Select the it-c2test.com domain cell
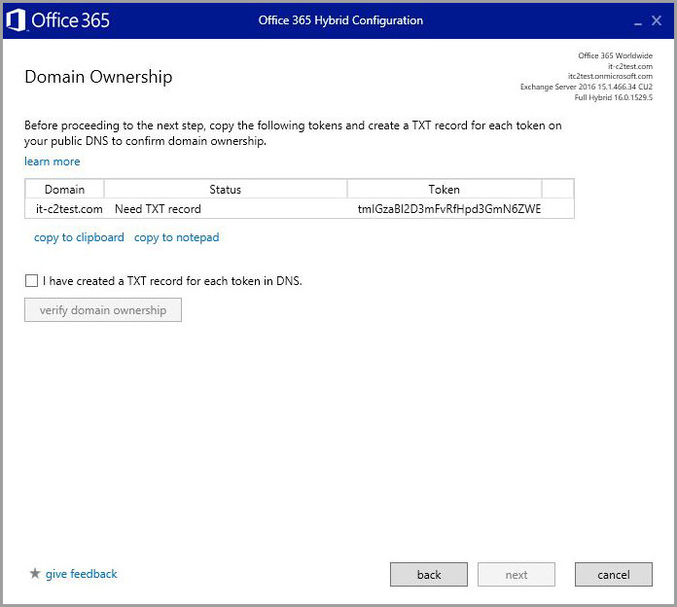This screenshot has width=677, height=607. coord(69,209)
